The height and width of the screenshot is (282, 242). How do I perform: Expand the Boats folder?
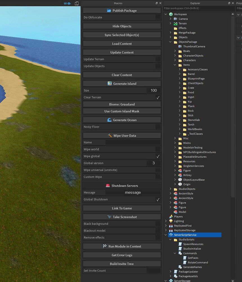pyautogui.click(x=175, y=51)
